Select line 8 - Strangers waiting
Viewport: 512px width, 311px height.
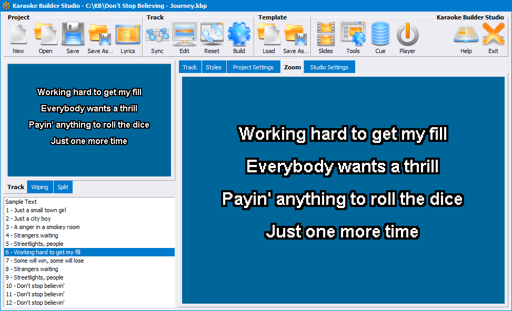(89, 269)
